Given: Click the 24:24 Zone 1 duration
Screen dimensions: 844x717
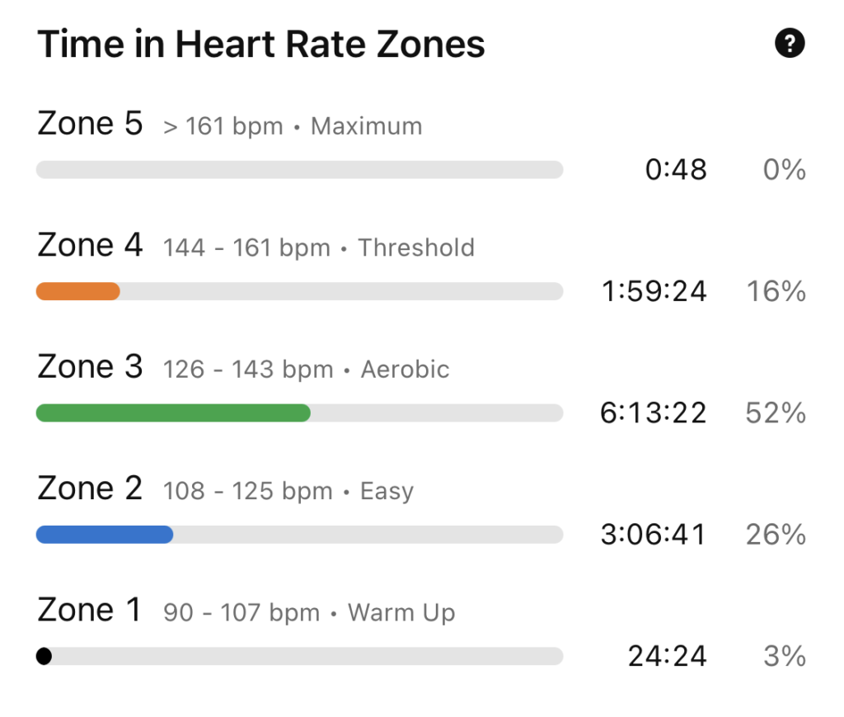Looking at the screenshot, I should (x=668, y=656).
